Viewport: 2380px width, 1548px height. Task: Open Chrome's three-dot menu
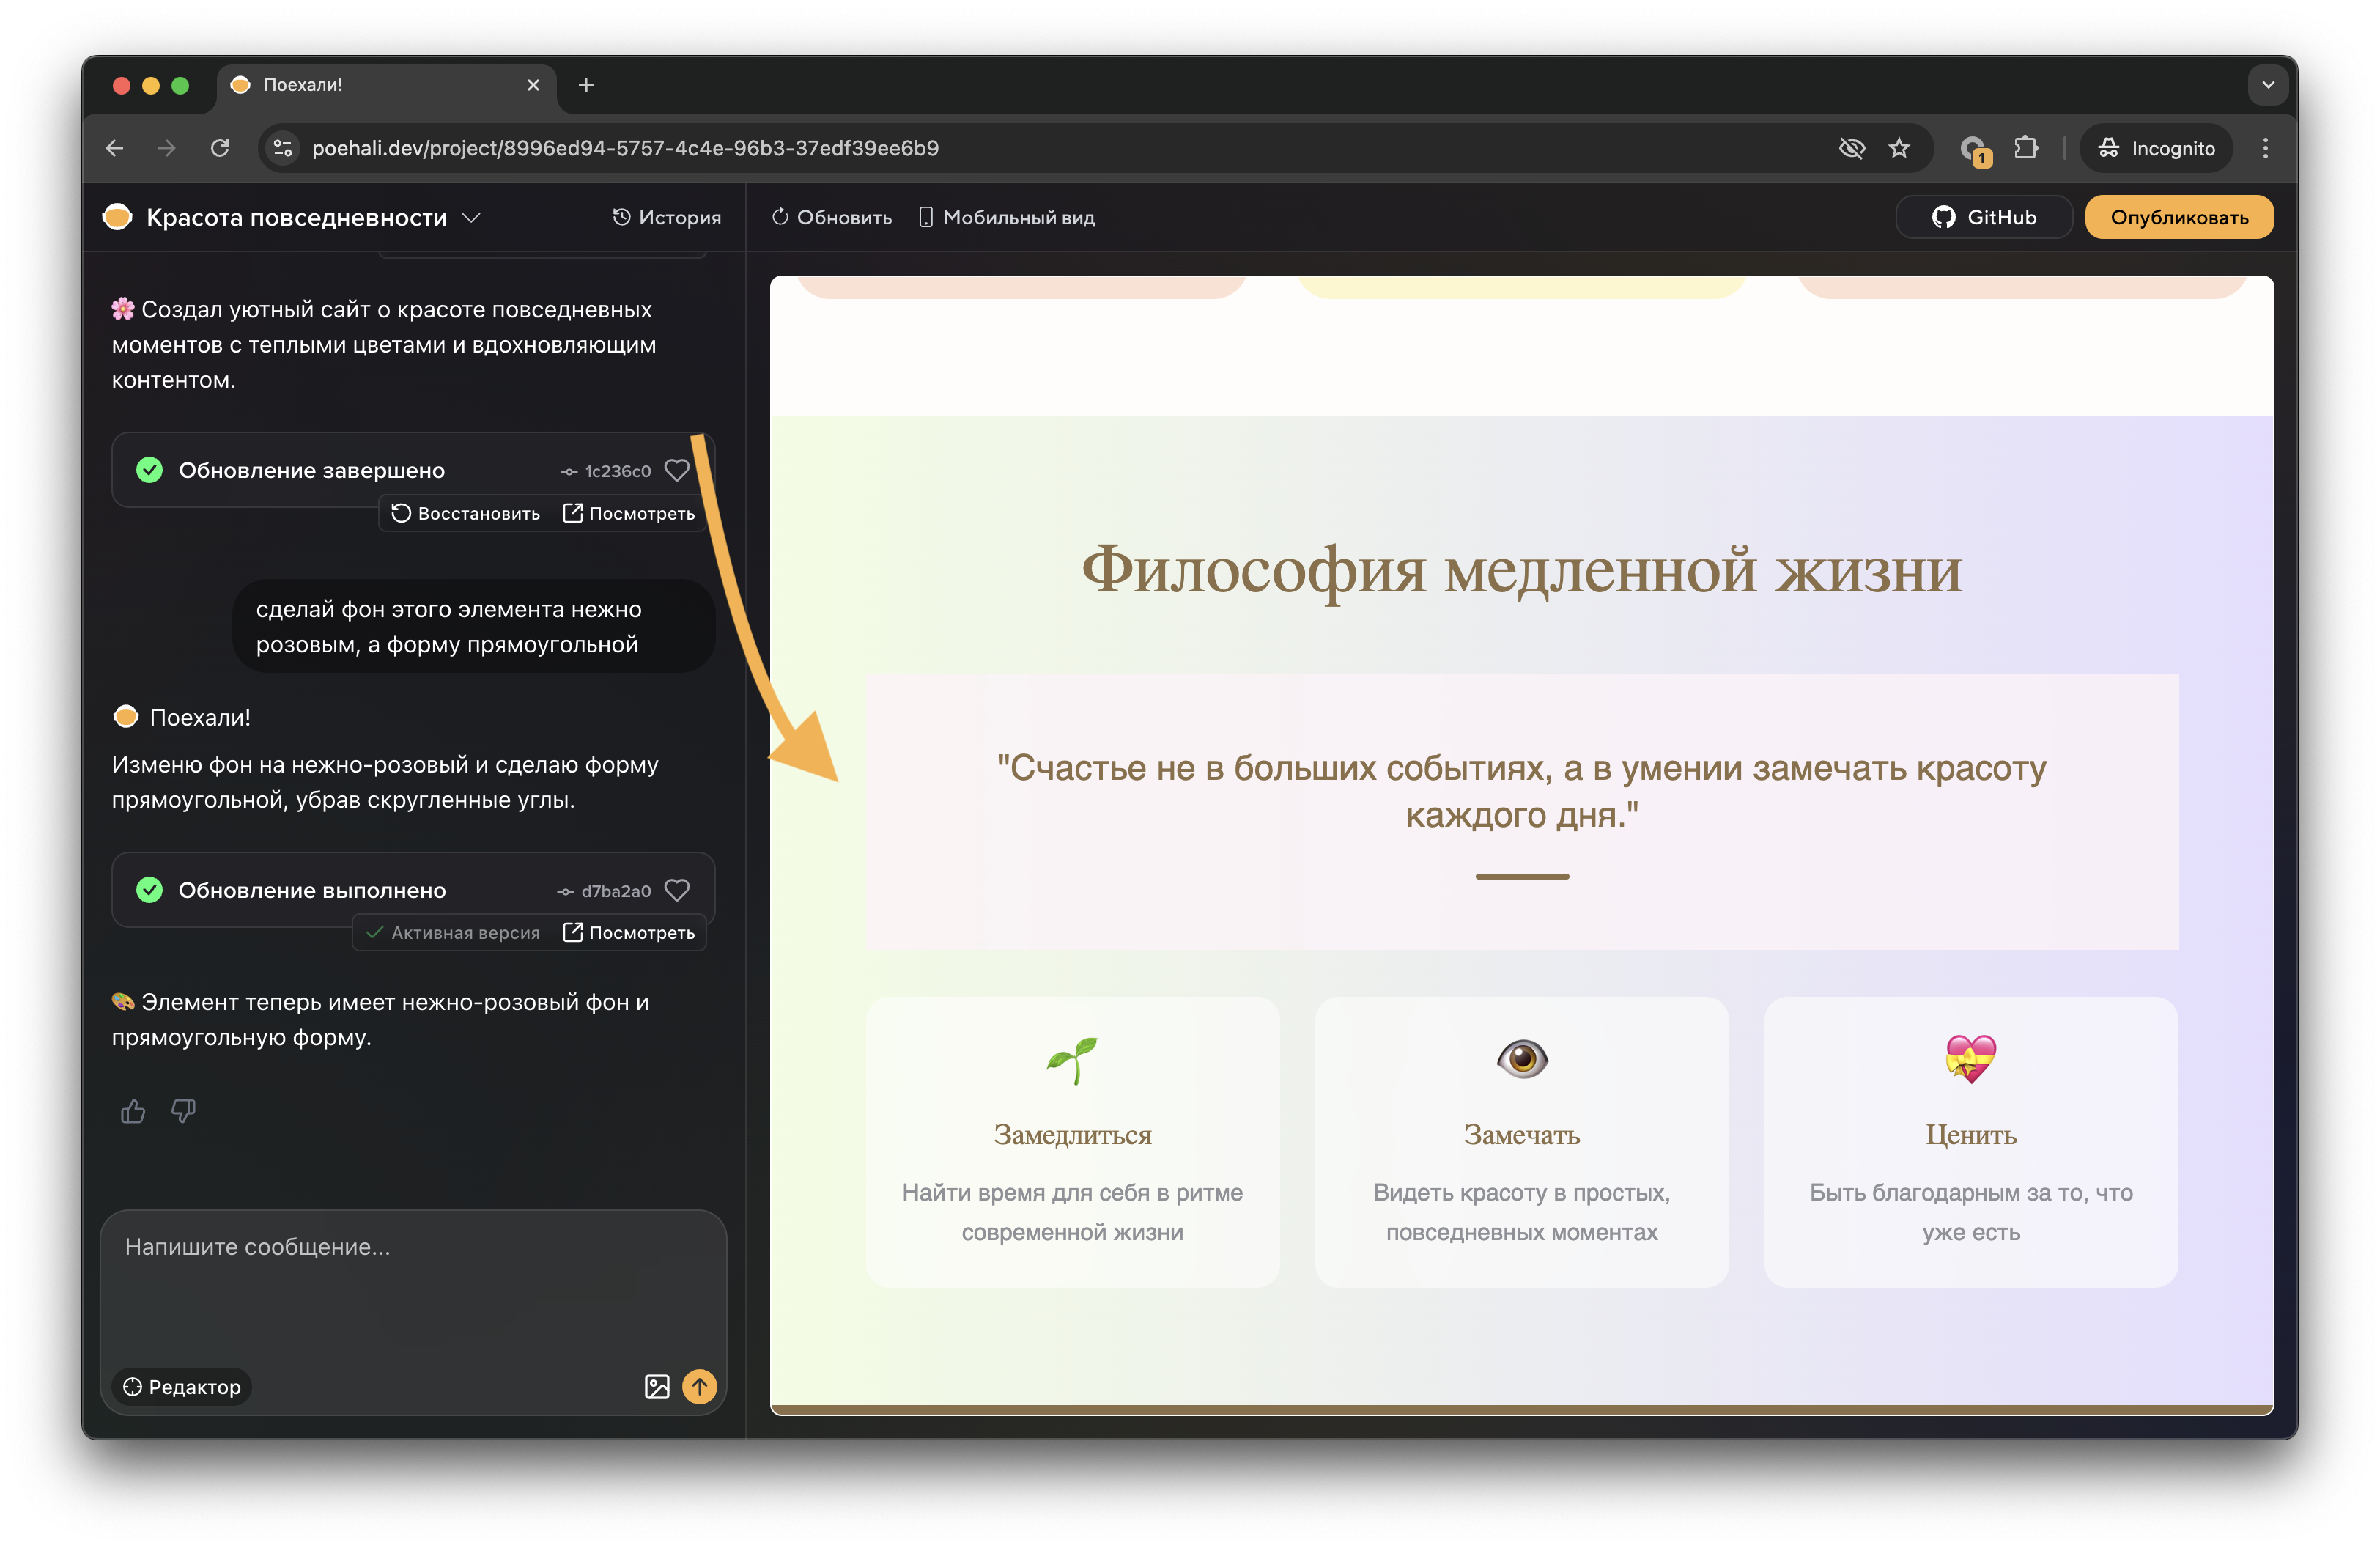tap(2266, 147)
